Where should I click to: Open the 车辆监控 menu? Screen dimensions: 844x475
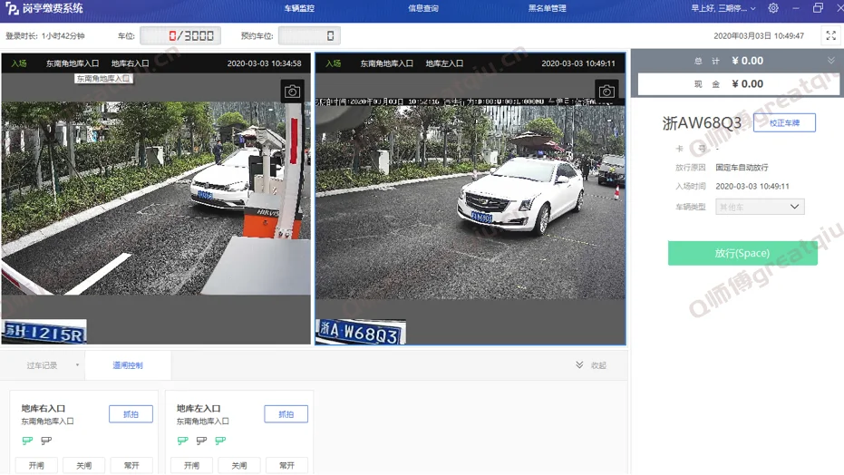(x=299, y=9)
